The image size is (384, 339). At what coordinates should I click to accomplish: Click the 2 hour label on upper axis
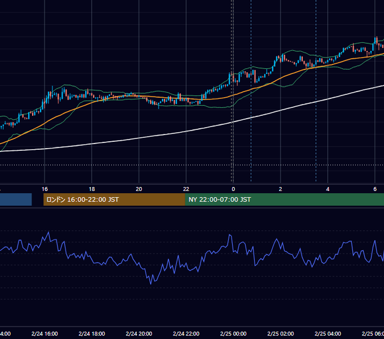pos(281,189)
